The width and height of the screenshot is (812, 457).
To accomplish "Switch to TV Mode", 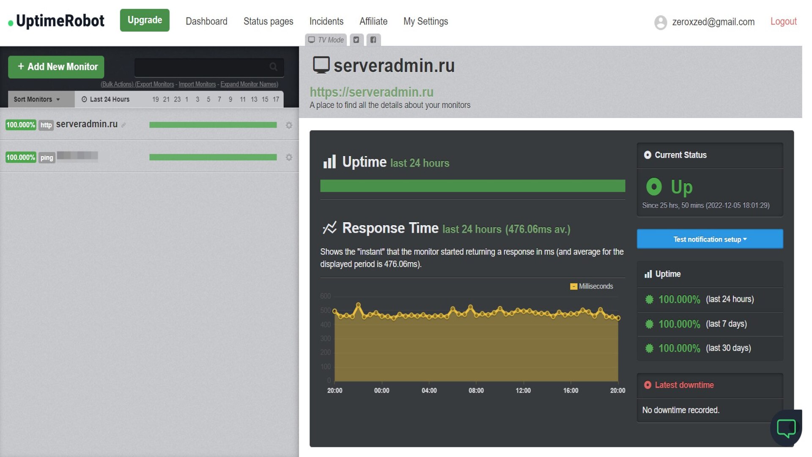I will 326,40.
